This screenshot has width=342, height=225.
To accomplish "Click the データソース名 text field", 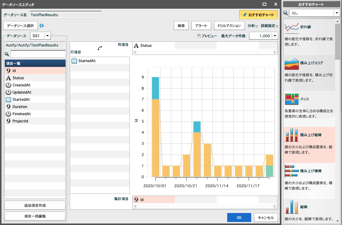I will tap(66, 15).
